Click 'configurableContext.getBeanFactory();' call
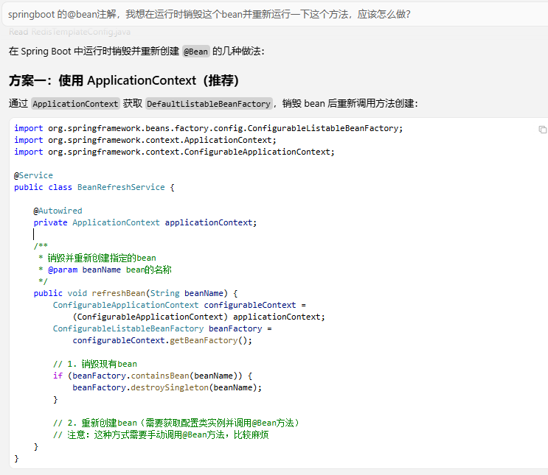 coord(162,341)
